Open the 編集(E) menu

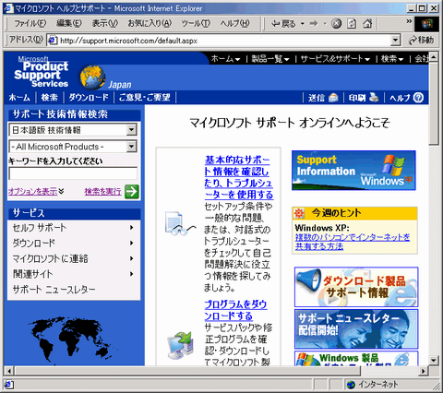coord(69,23)
